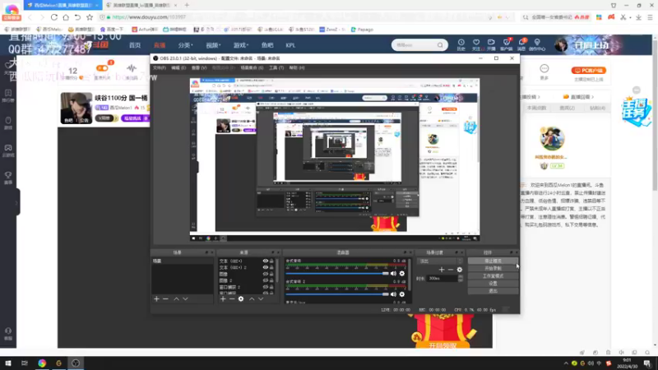Move scene up in Scenes panel

click(176, 298)
